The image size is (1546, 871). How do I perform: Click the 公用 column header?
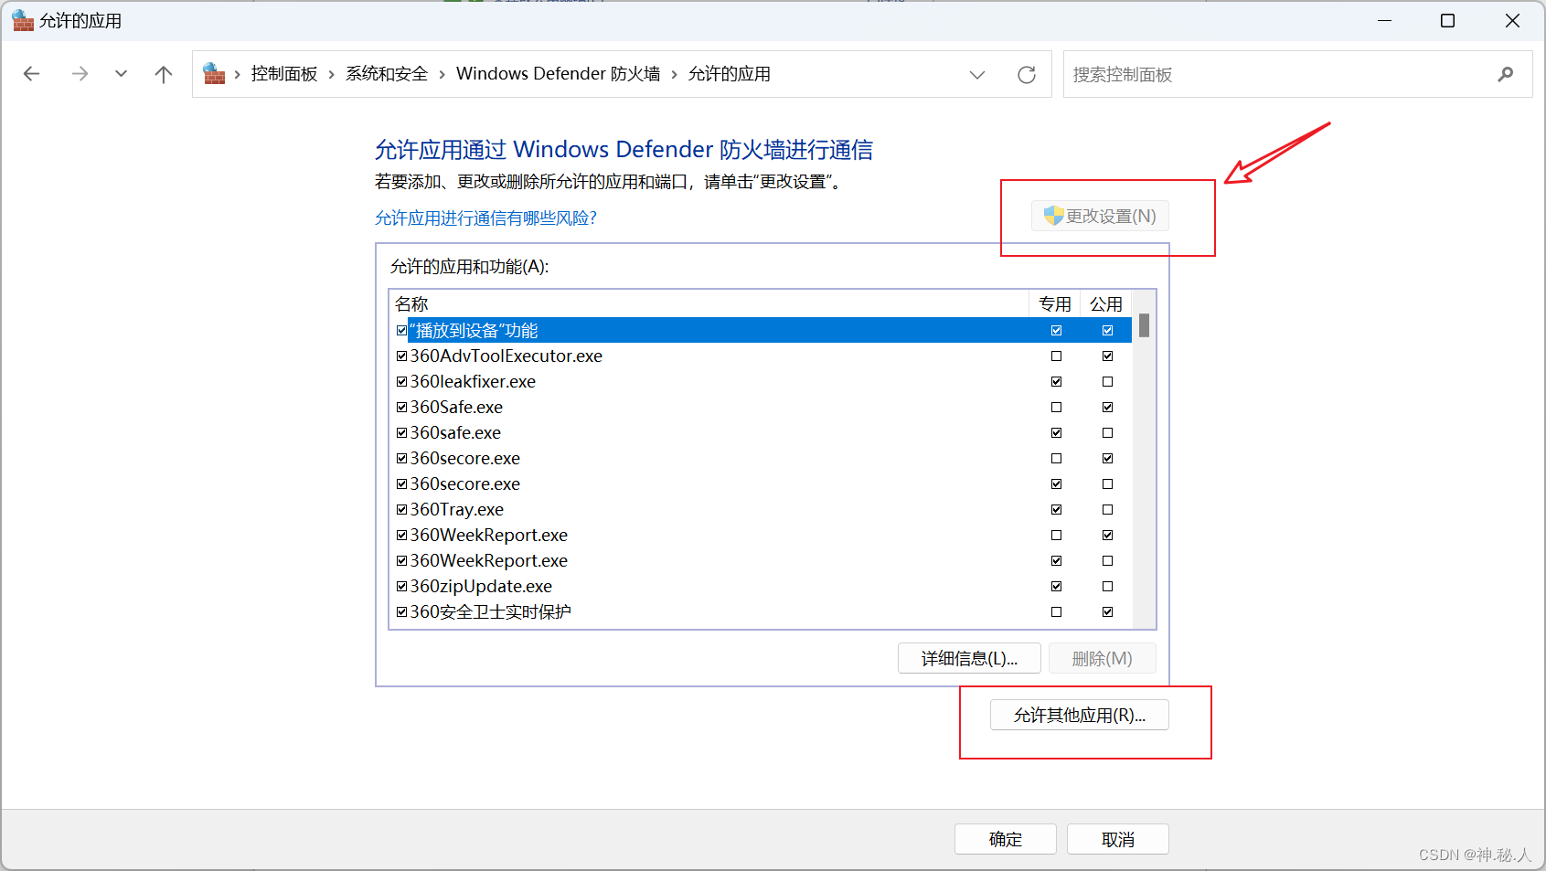coord(1106,303)
